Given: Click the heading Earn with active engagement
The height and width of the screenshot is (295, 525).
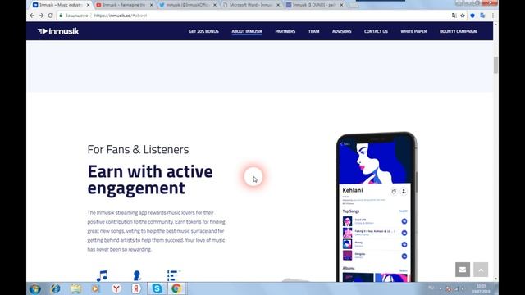Looking at the screenshot, I should (x=150, y=179).
